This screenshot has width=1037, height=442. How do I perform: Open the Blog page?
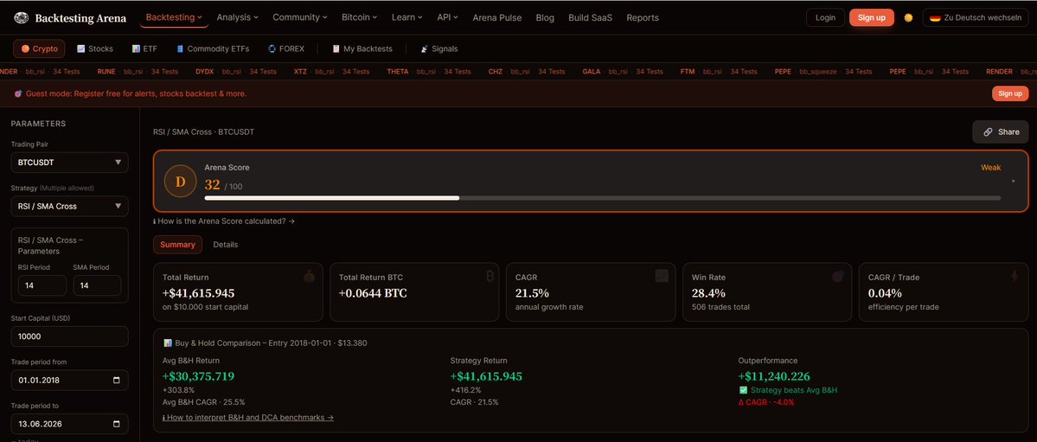coord(545,18)
